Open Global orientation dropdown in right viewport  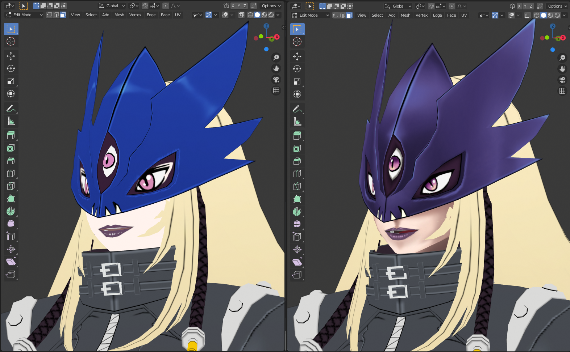pos(398,6)
